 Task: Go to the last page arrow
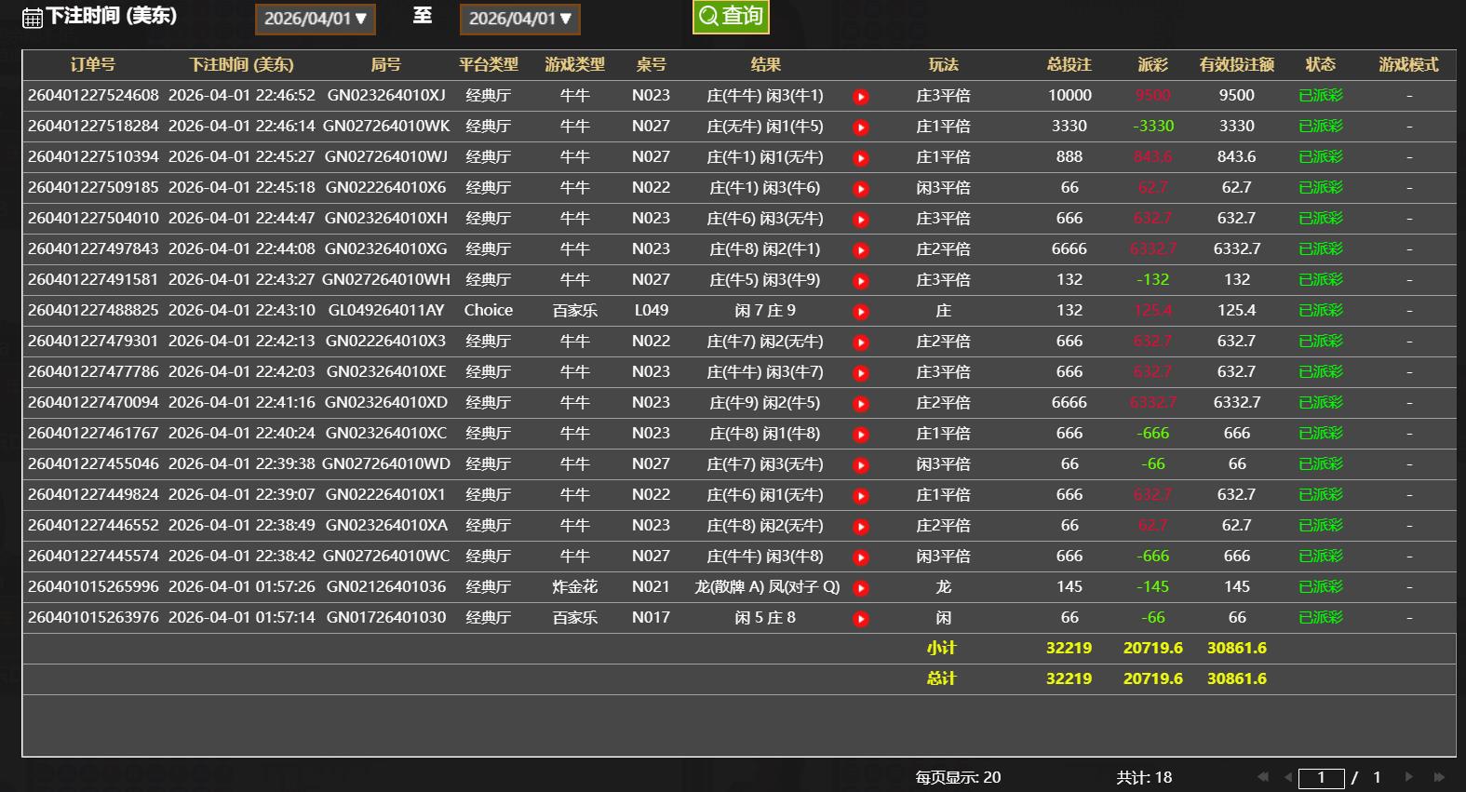1439,777
